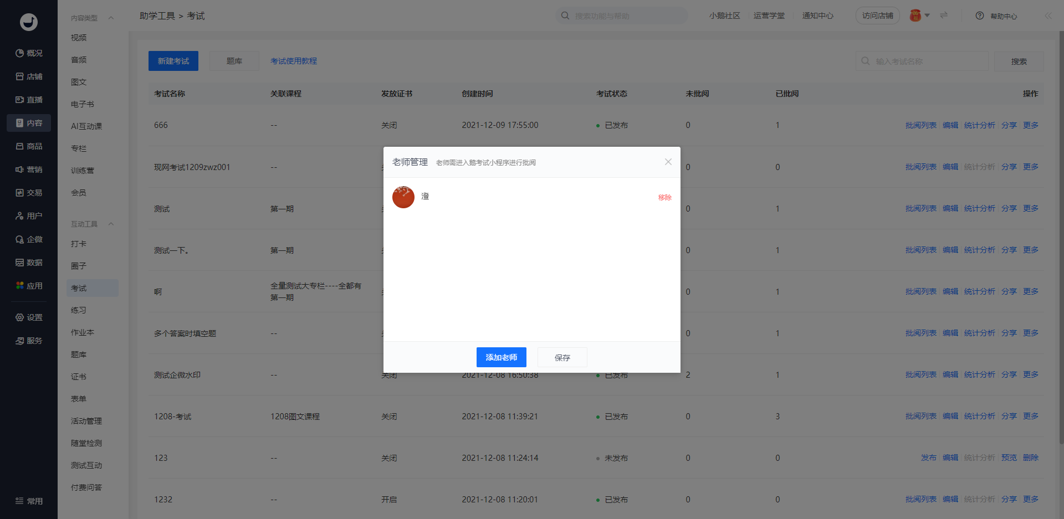Select the 直播 live broadcast icon

19,100
